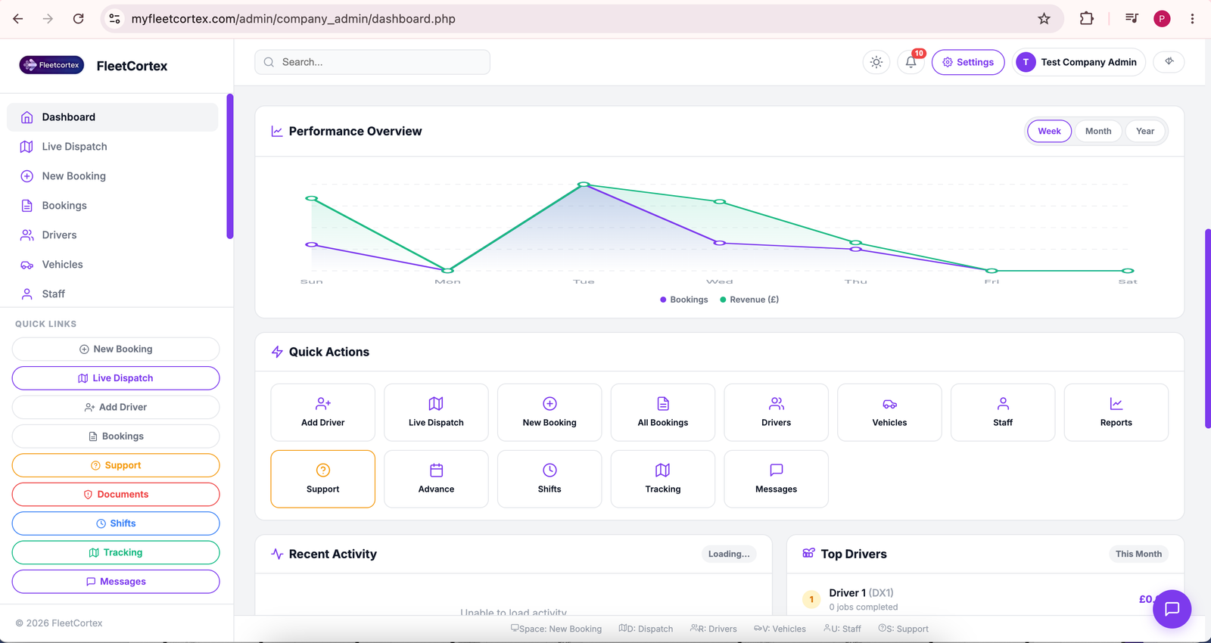Click the New Booking quick link button
The width and height of the screenshot is (1211, 643).
(116, 349)
